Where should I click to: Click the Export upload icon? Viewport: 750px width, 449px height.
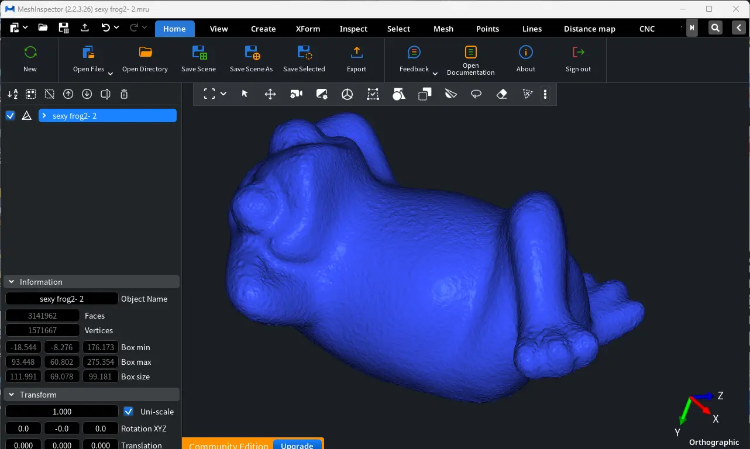point(356,52)
